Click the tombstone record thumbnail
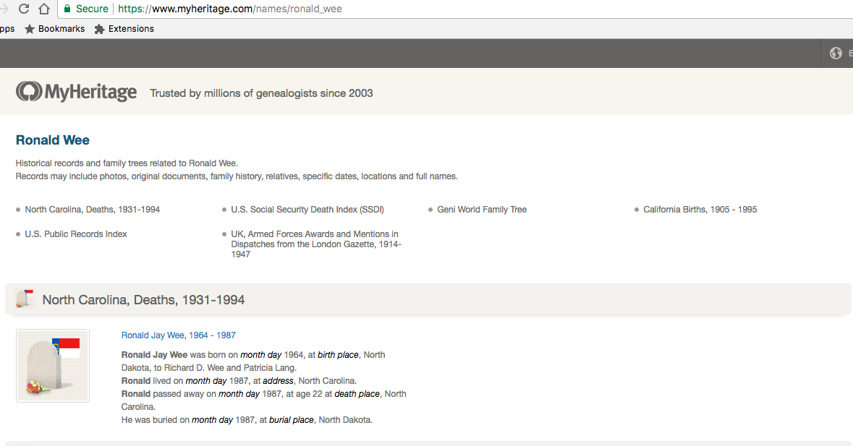 (x=53, y=366)
